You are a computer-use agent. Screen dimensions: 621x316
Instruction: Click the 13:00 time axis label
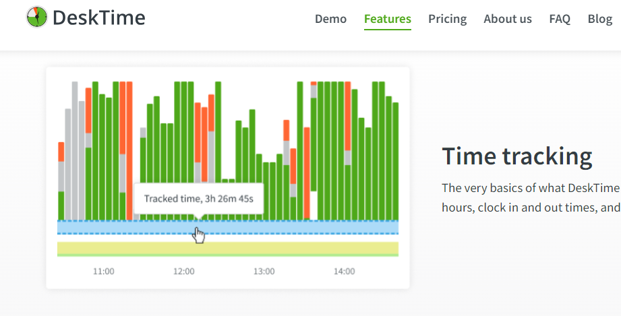[x=264, y=272]
